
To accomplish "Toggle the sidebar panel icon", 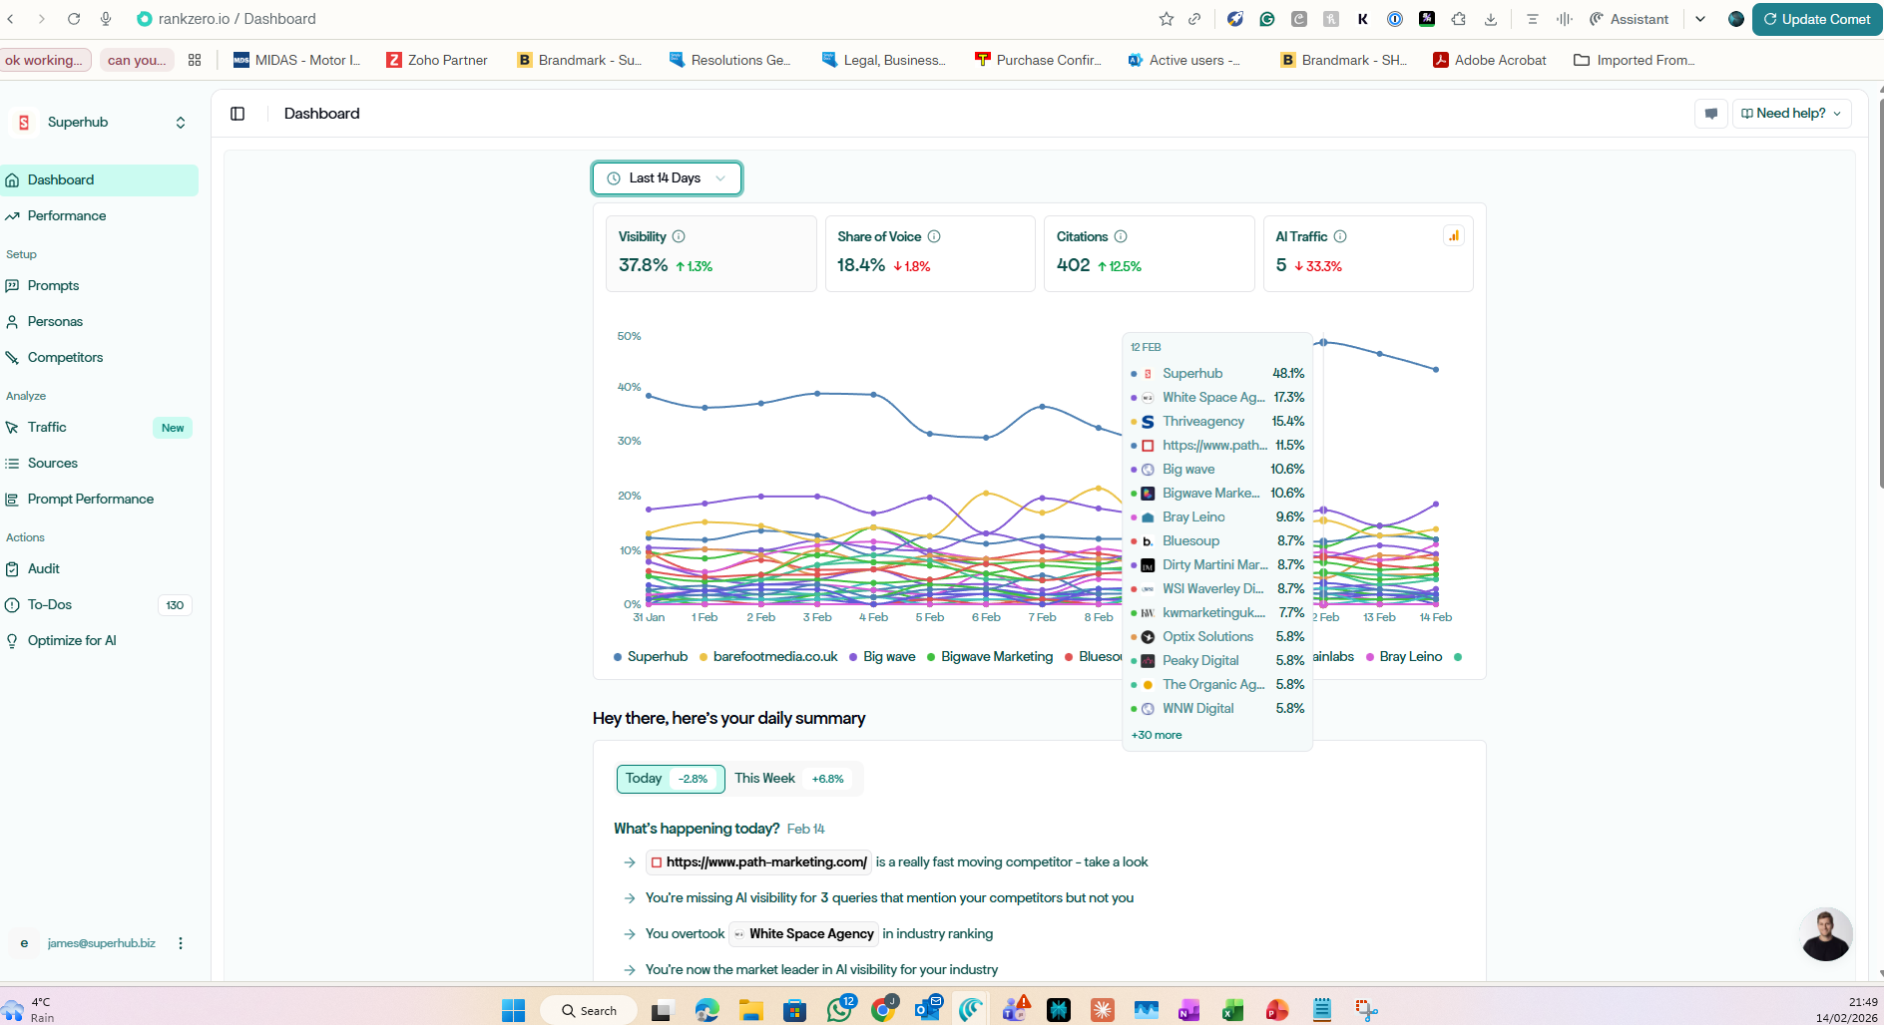I will 237,114.
